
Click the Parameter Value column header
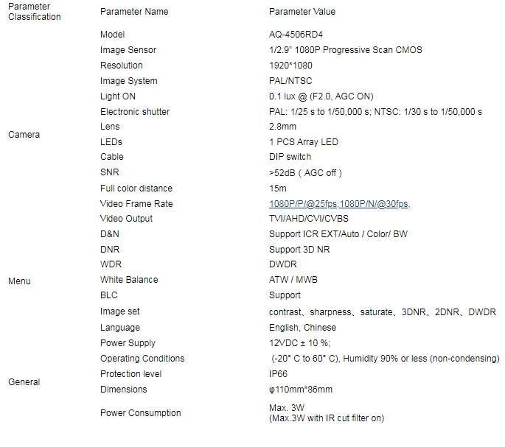(x=302, y=12)
